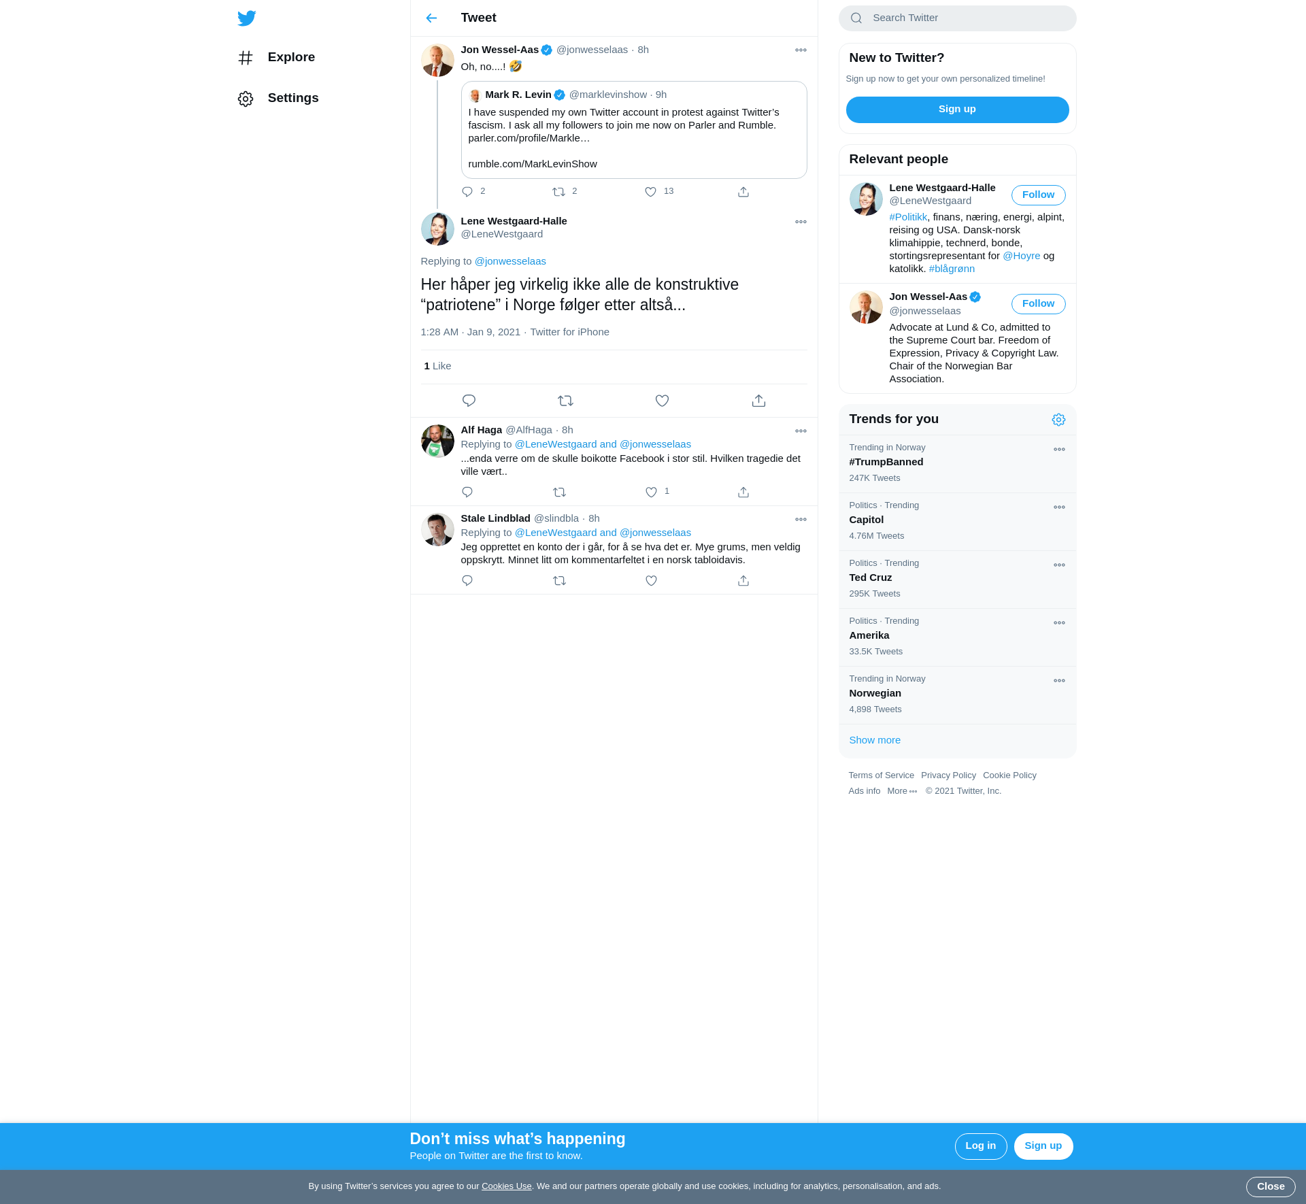Open the Explore menu item
This screenshot has height=1204, width=1306.
tap(277, 58)
